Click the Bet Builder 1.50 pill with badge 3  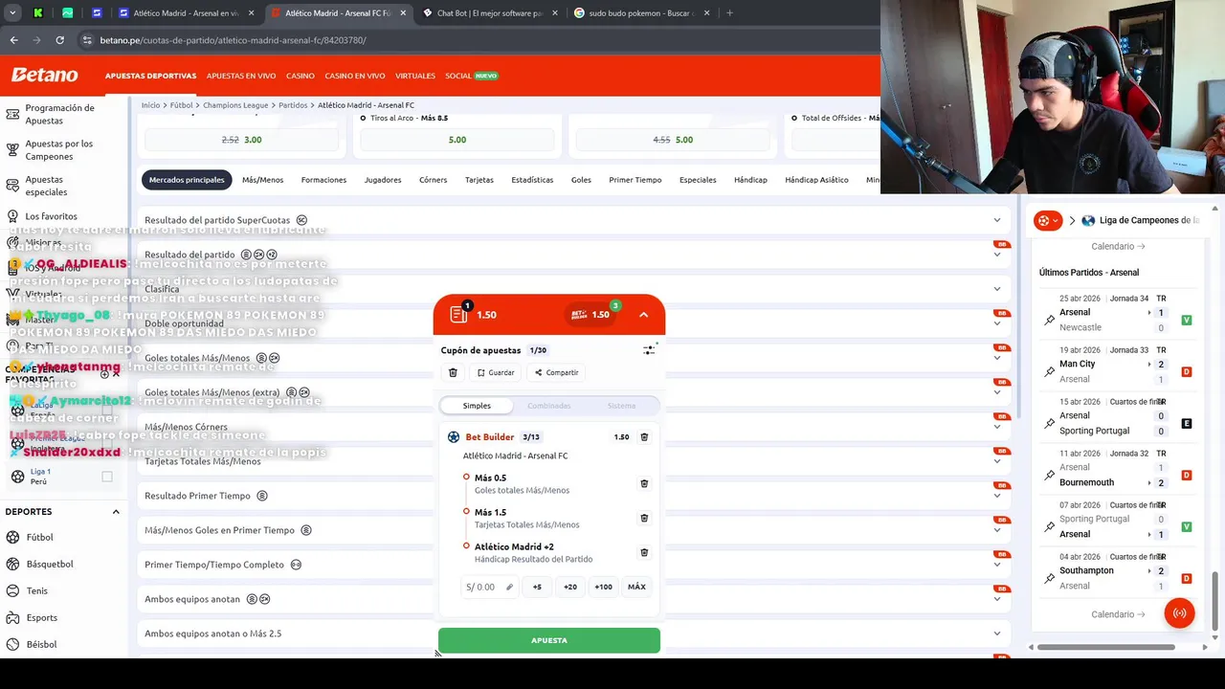591,314
